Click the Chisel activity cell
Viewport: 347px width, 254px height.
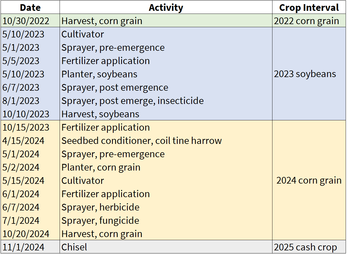(x=74, y=247)
